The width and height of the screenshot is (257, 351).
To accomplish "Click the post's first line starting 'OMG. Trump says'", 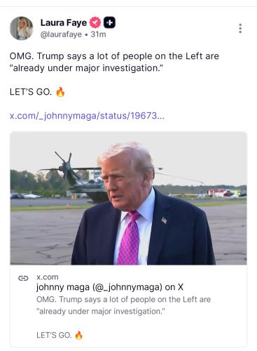I will click(x=114, y=56).
